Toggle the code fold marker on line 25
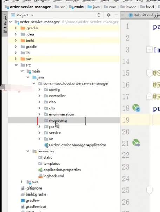The height and width of the screenshot is (212, 160). coord(149,190)
